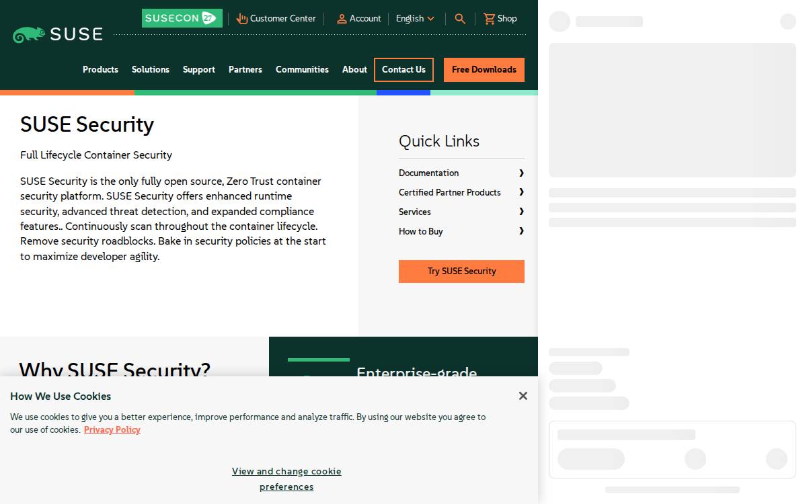Open the Privacy Policy link
The width and height of the screenshot is (807, 504).
tap(112, 429)
